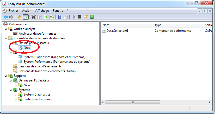Click the title bar Analyseur de performances icon
The width and height of the screenshot is (215, 114).
point(4,4)
